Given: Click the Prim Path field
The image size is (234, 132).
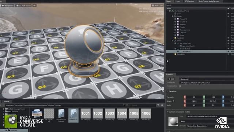Looking at the screenshot, I should click(207, 82).
